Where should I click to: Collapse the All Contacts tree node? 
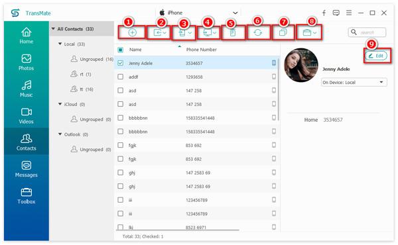pyautogui.click(x=53, y=29)
